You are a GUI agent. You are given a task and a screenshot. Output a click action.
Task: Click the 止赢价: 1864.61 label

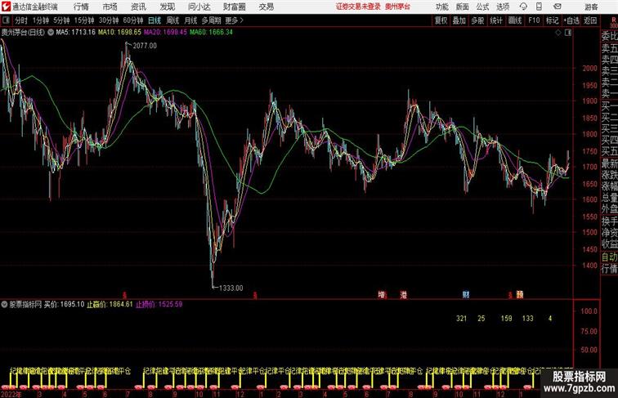tap(110, 304)
